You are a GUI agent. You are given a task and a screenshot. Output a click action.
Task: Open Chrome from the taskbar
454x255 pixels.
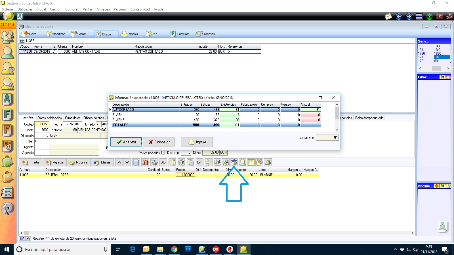point(174,249)
